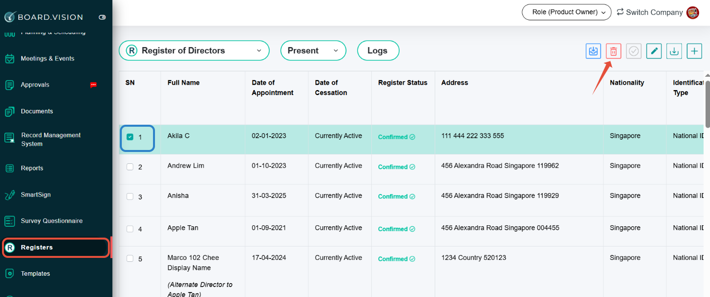Image resolution: width=710 pixels, height=297 pixels.
Task: Tick the checkbox for row 4 Apple Tan
Action: tap(130, 229)
